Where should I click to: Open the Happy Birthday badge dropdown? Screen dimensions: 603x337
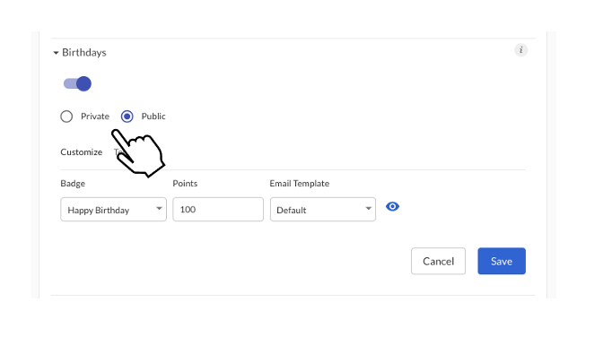point(113,210)
